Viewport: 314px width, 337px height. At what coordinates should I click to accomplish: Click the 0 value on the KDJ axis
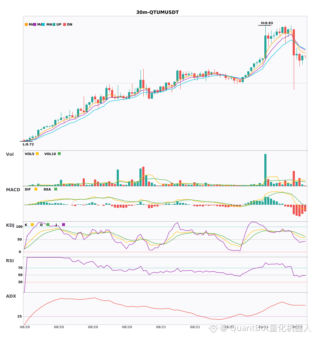pos(20,252)
